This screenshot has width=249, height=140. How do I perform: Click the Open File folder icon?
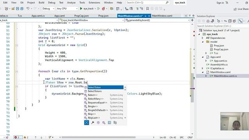13,9
